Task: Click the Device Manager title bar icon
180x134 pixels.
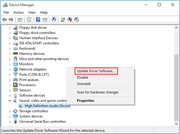Action: 5,5
